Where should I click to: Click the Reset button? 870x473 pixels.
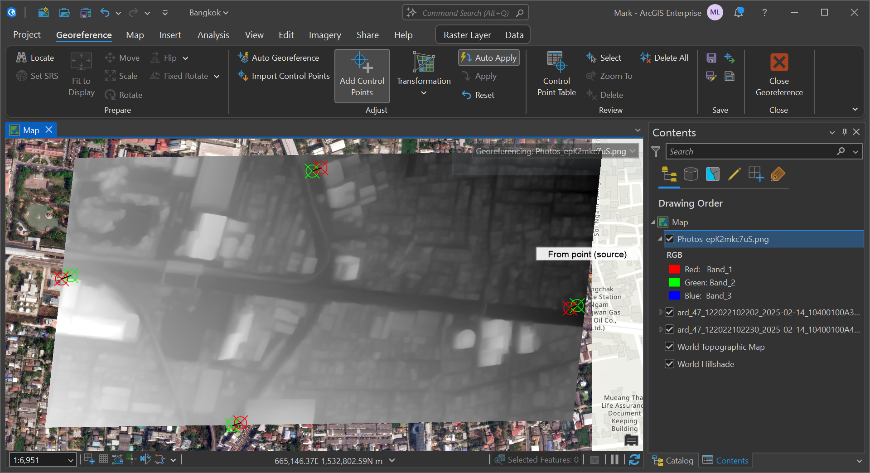(478, 95)
